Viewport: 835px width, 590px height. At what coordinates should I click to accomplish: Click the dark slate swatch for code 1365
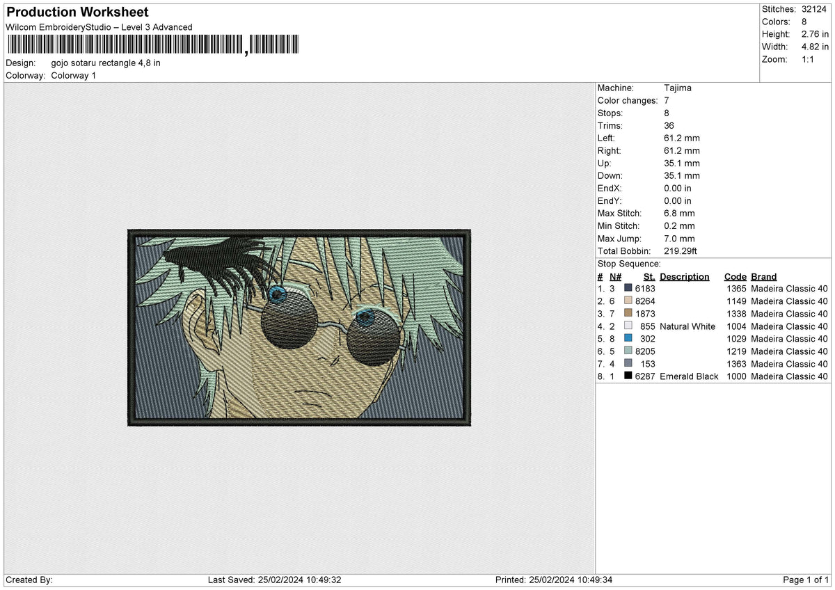(x=628, y=289)
